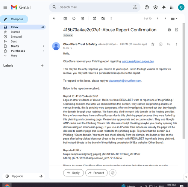Click the Upgrade storage button
188x187 pixels.
click(x=24, y=176)
